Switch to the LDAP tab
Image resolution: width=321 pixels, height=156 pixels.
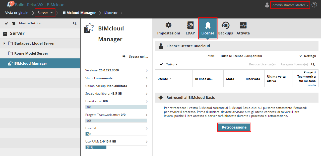click(x=190, y=28)
